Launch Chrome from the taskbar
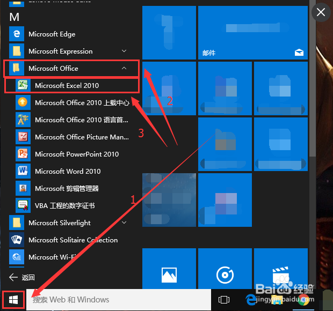 [x=303, y=300]
